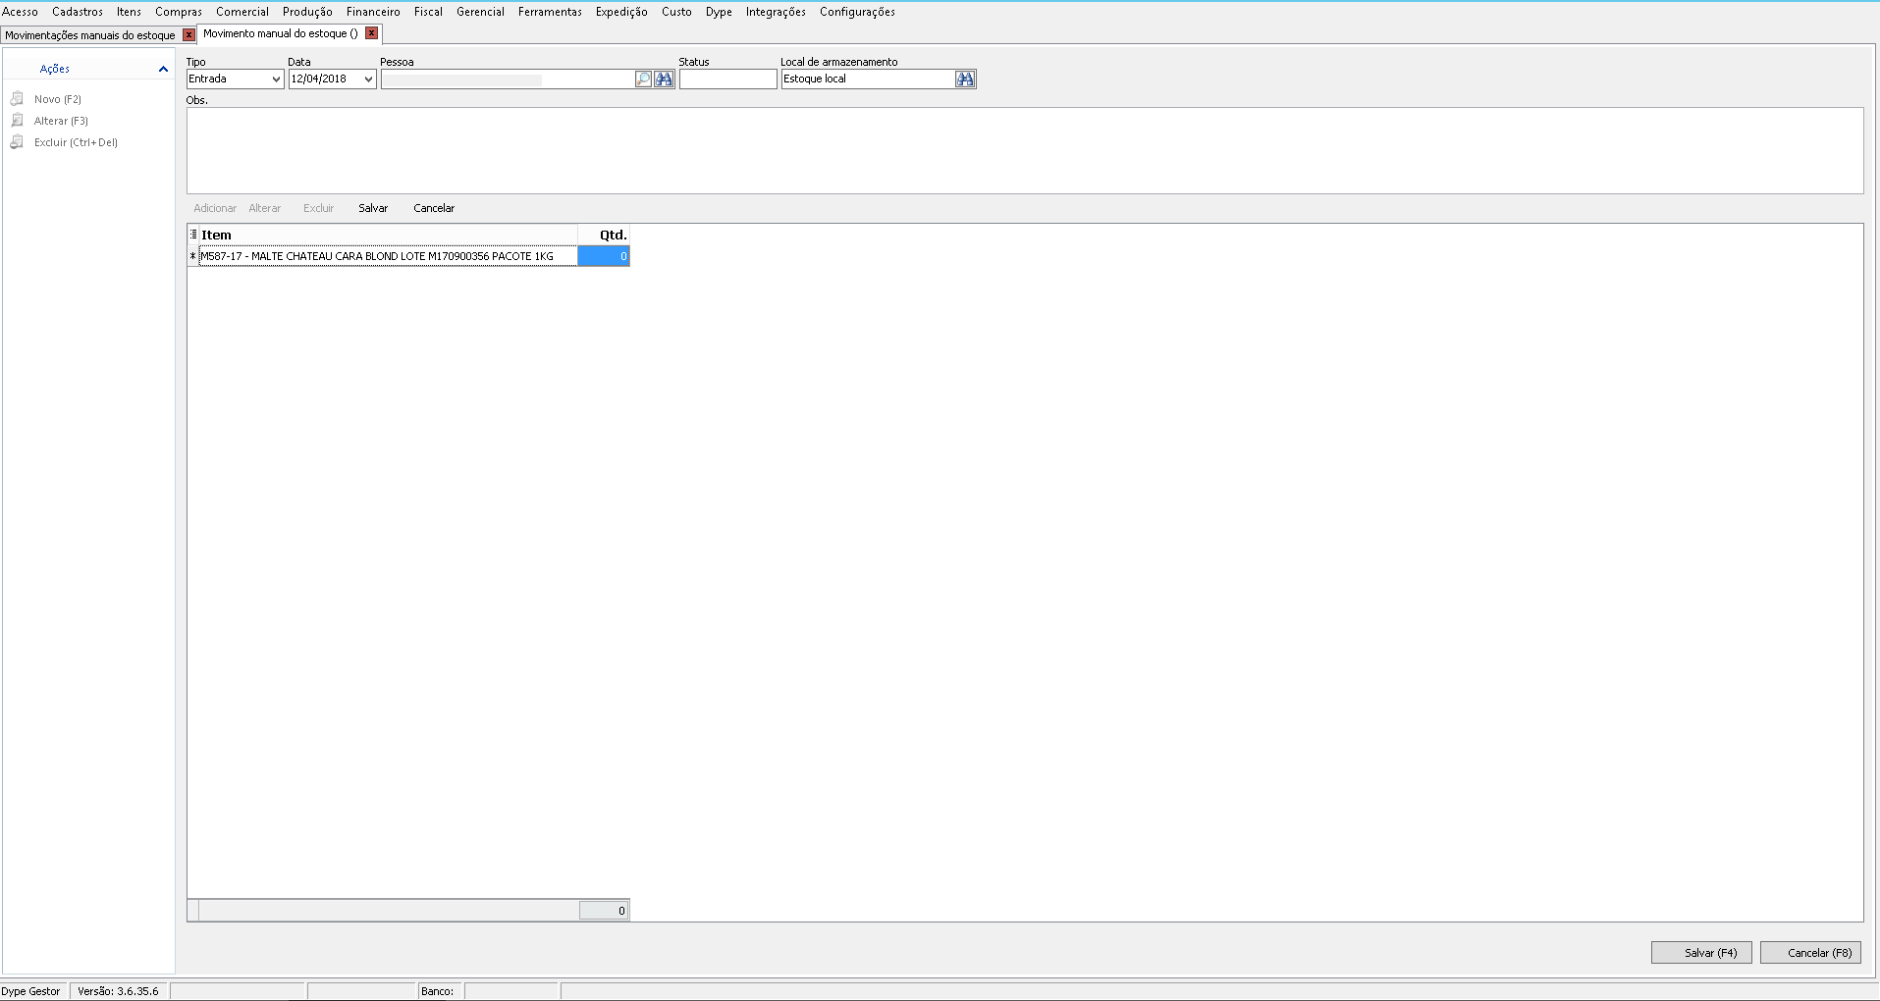Click Alterar in the item grid toolbar
Screen dimensions: 1880x1001
click(265, 208)
